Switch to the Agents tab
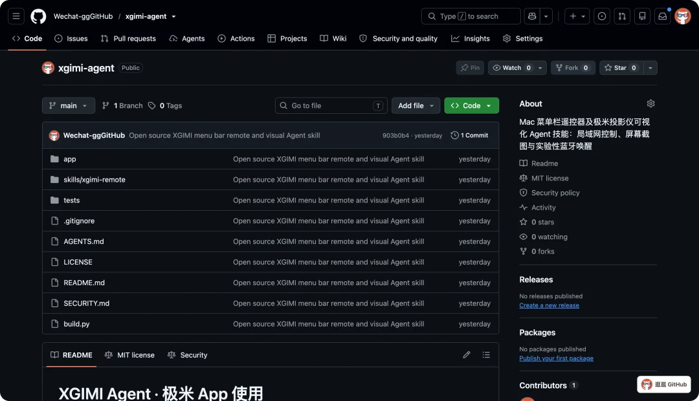 [187, 39]
